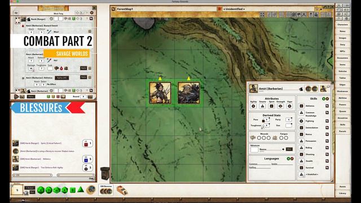
Task: Toggle the second Wounds circle
Action: point(264,138)
